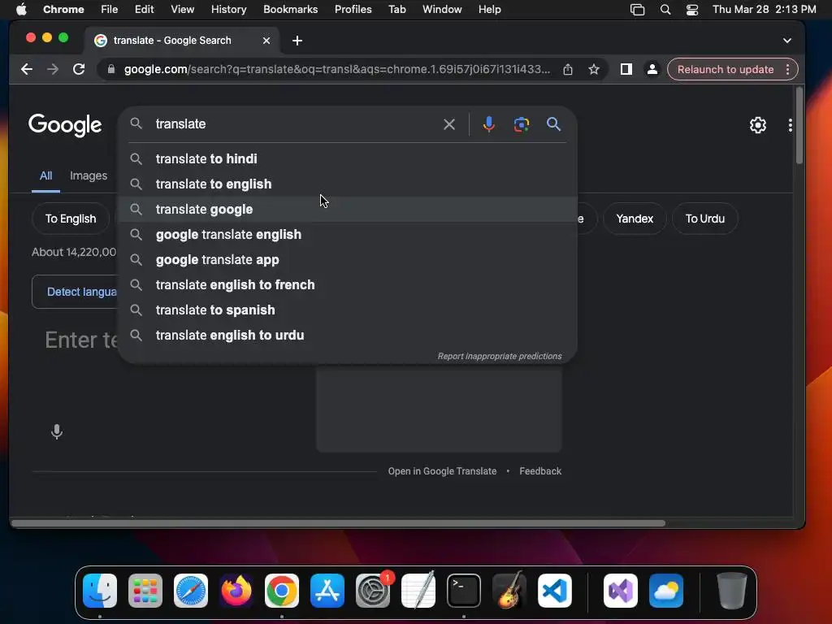Select suggestion 'translate english to urdu'
Image resolution: width=832 pixels, height=624 pixels.
point(348,336)
